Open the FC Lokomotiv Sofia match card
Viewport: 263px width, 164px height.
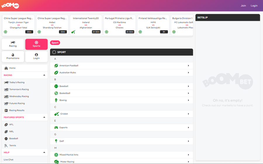point(182,25)
